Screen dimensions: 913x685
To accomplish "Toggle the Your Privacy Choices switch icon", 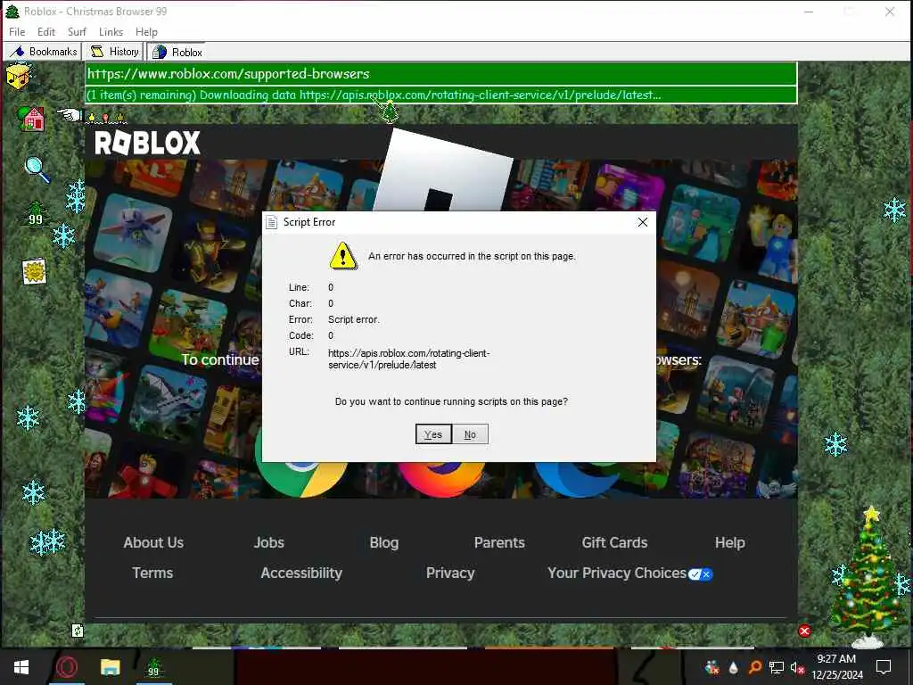I will (701, 574).
